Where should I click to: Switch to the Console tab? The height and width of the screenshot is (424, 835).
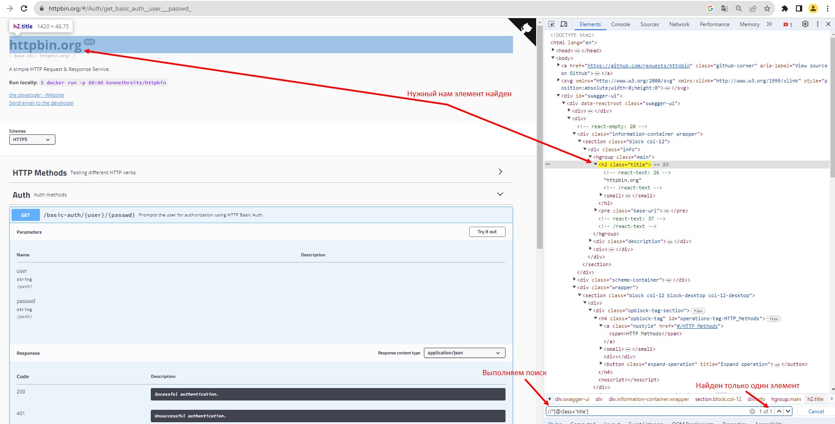tap(620, 24)
